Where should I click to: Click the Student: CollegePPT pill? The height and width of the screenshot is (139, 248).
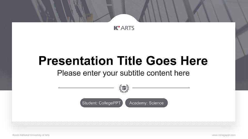pyautogui.click(x=101, y=103)
